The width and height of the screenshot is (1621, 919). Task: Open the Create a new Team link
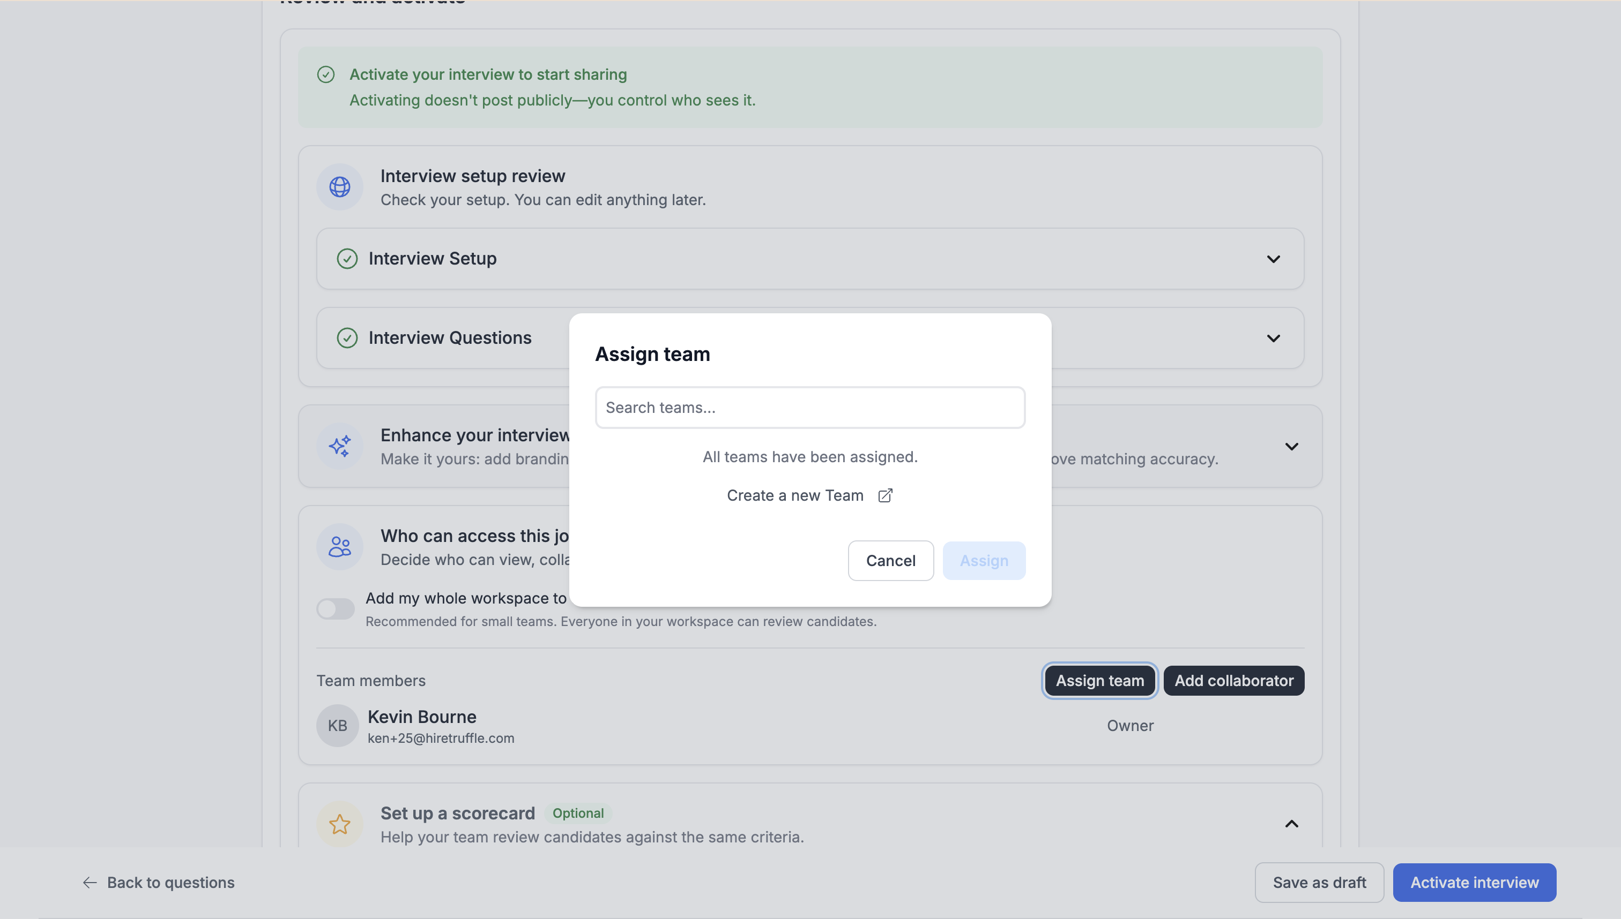point(795,495)
